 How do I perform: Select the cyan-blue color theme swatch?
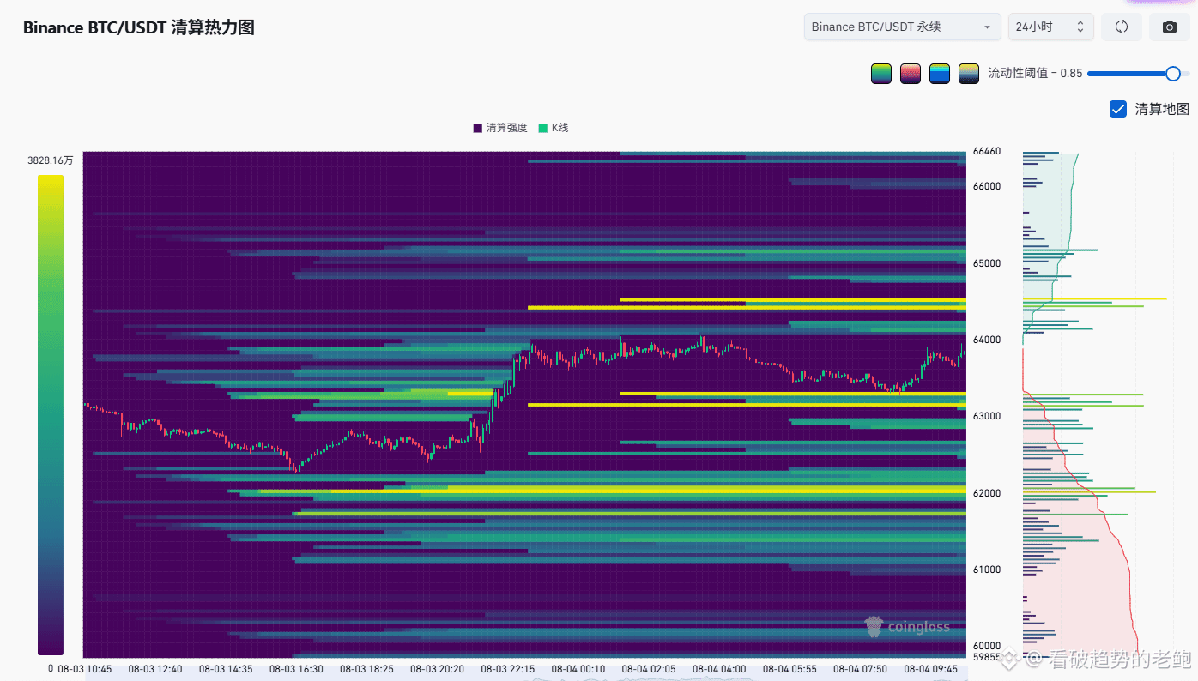[x=940, y=74]
